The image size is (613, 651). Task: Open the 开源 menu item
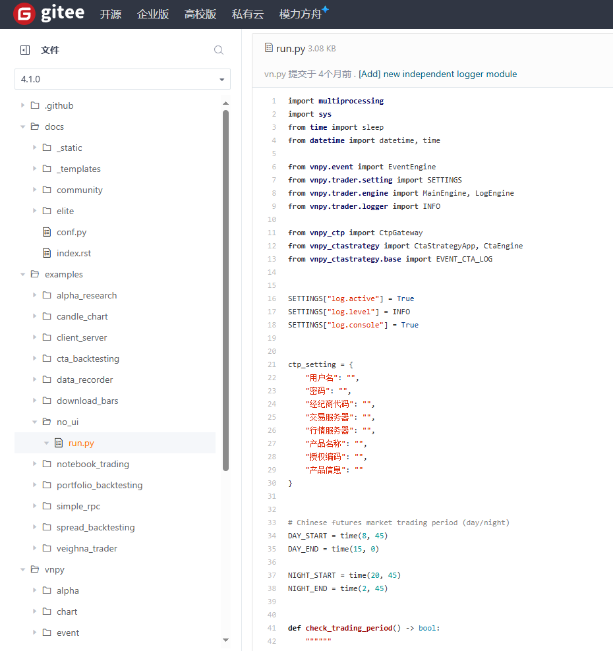tap(111, 14)
